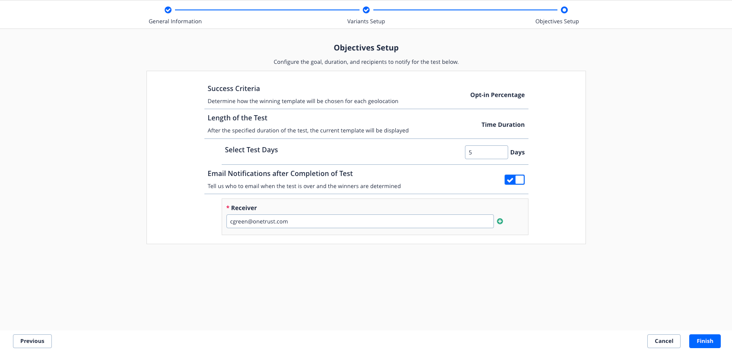Click the Receiver field label
This screenshot has width=732, height=352.
pyautogui.click(x=244, y=208)
